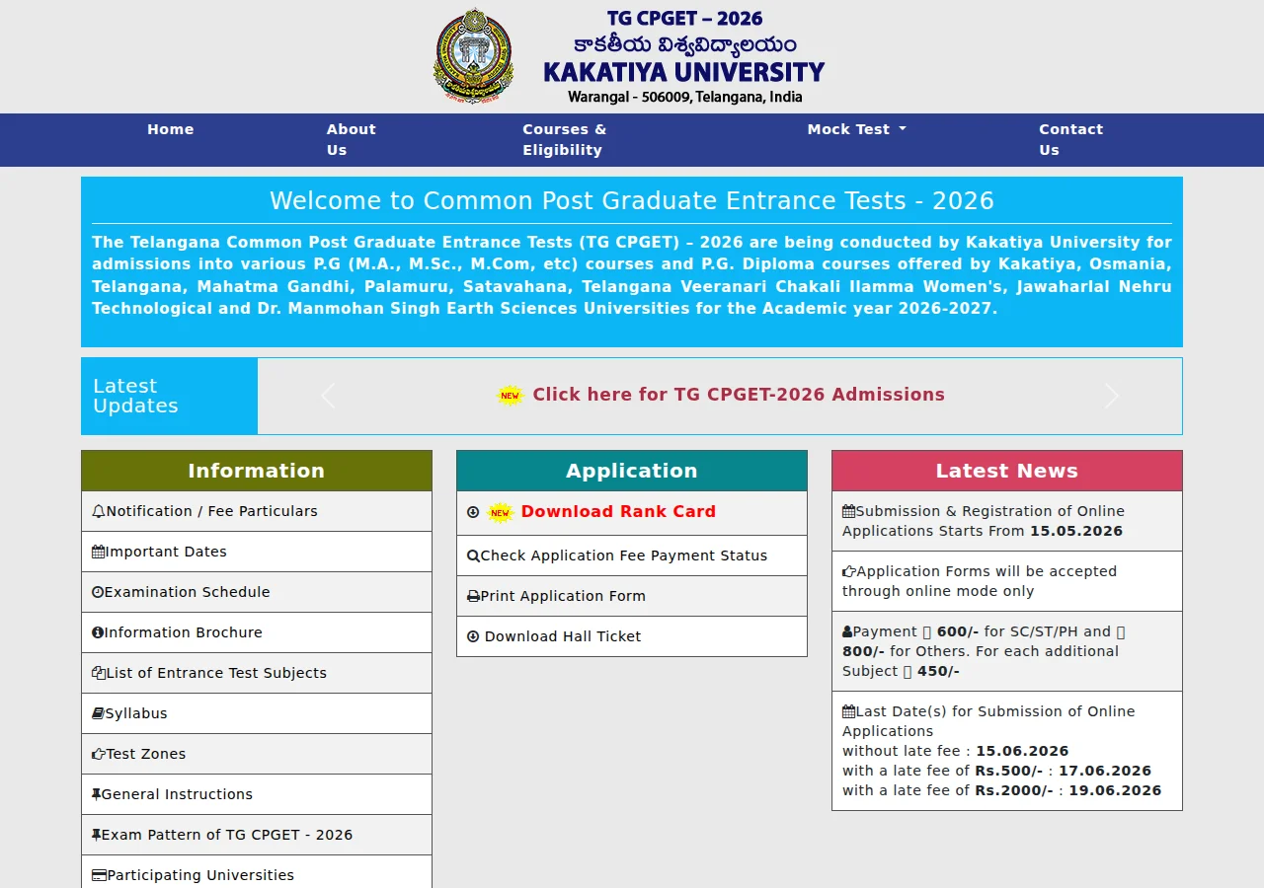Image resolution: width=1264 pixels, height=888 pixels.
Task: Click the card icon beside Participating Universities
Action: (99, 875)
